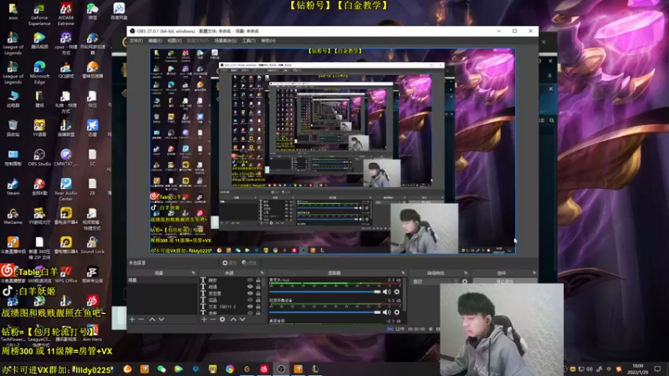Open the Steam desktop shortcut
Viewport: 669px width, 376px height.
13,186
